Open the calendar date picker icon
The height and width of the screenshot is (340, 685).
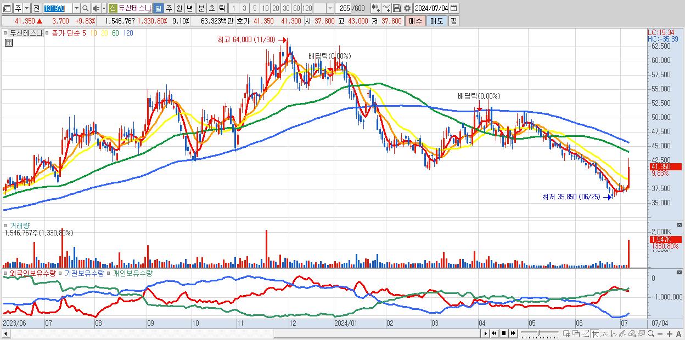(x=453, y=8)
